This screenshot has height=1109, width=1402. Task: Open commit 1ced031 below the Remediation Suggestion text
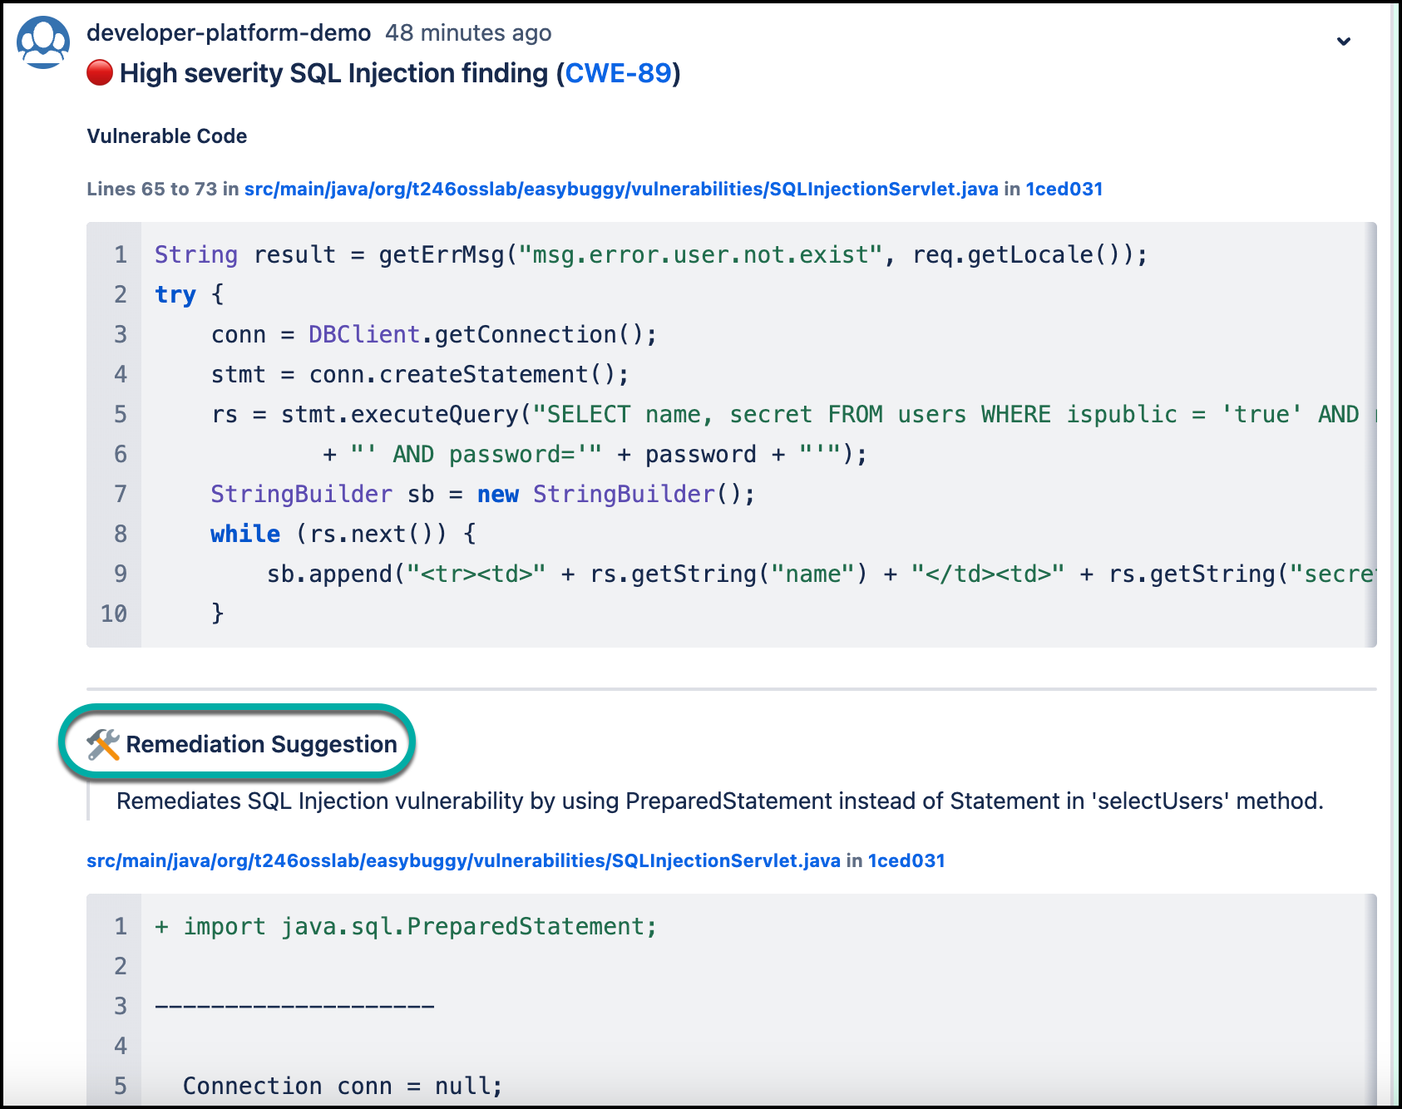coord(906,860)
